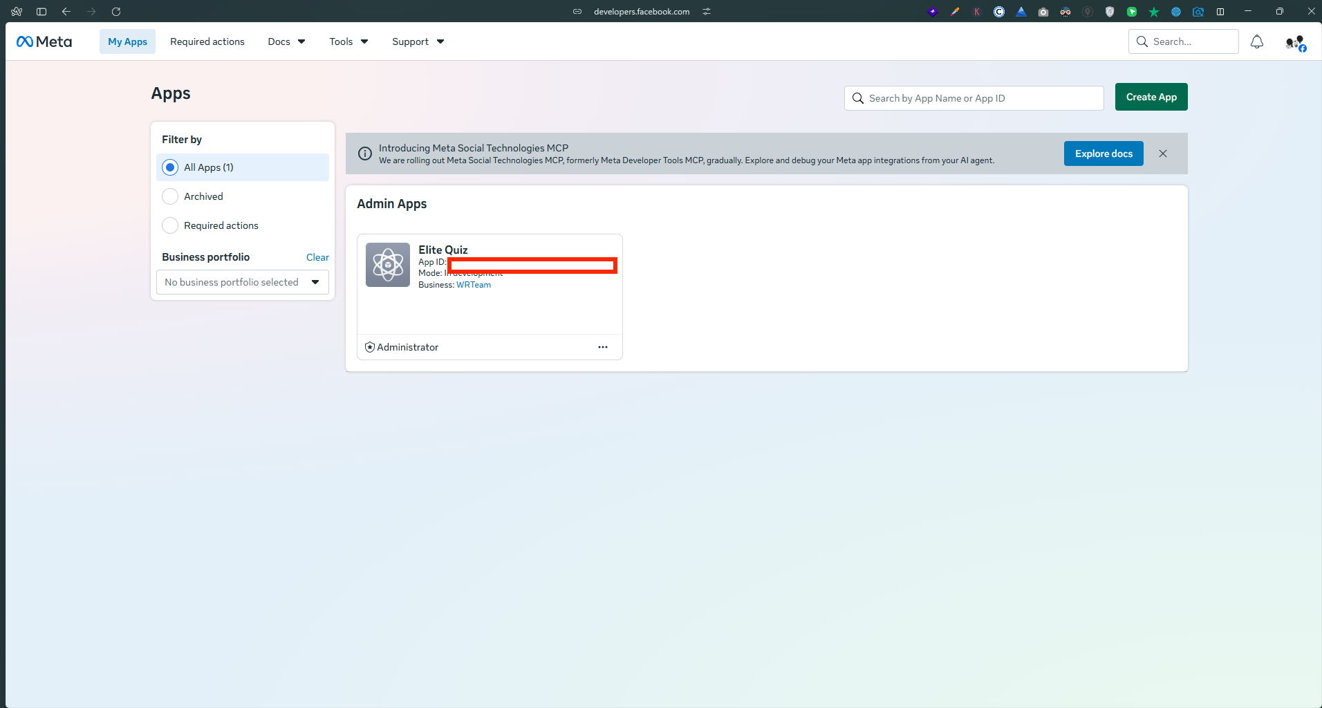Select the Required actions filter radio button
Image resolution: width=1322 pixels, height=708 pixels.
coord(170,225)
